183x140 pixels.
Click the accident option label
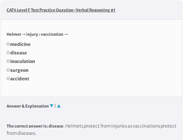coord(20,79)
